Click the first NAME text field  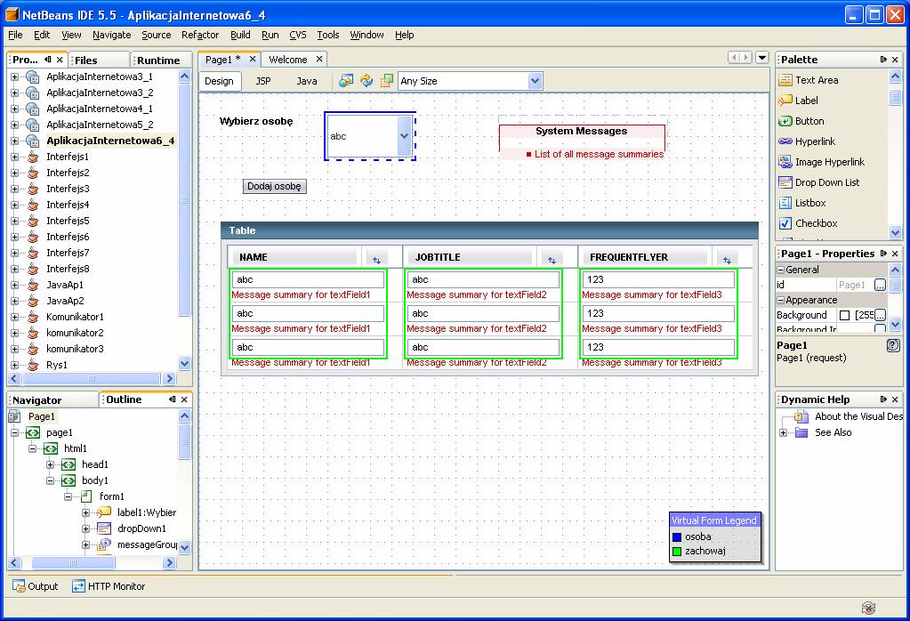(x=308, y=279)
